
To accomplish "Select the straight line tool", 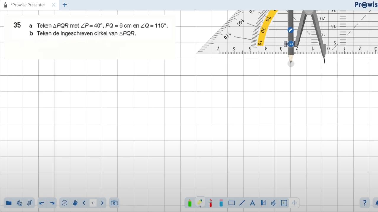I will point(242,203).
